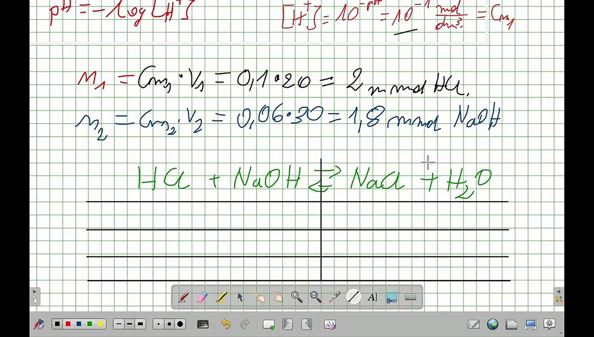594x337 pixels.
Task: Show the desktop with monitor icon
Action: (530, 324)
